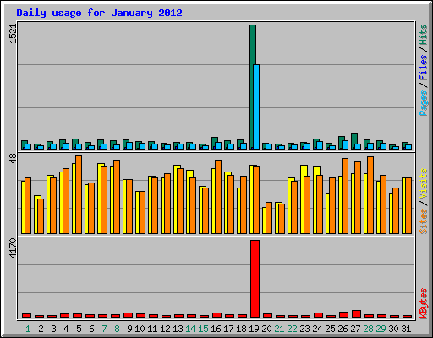
Task: Click day label "15" on the x-axis
Action: point(203,329)
